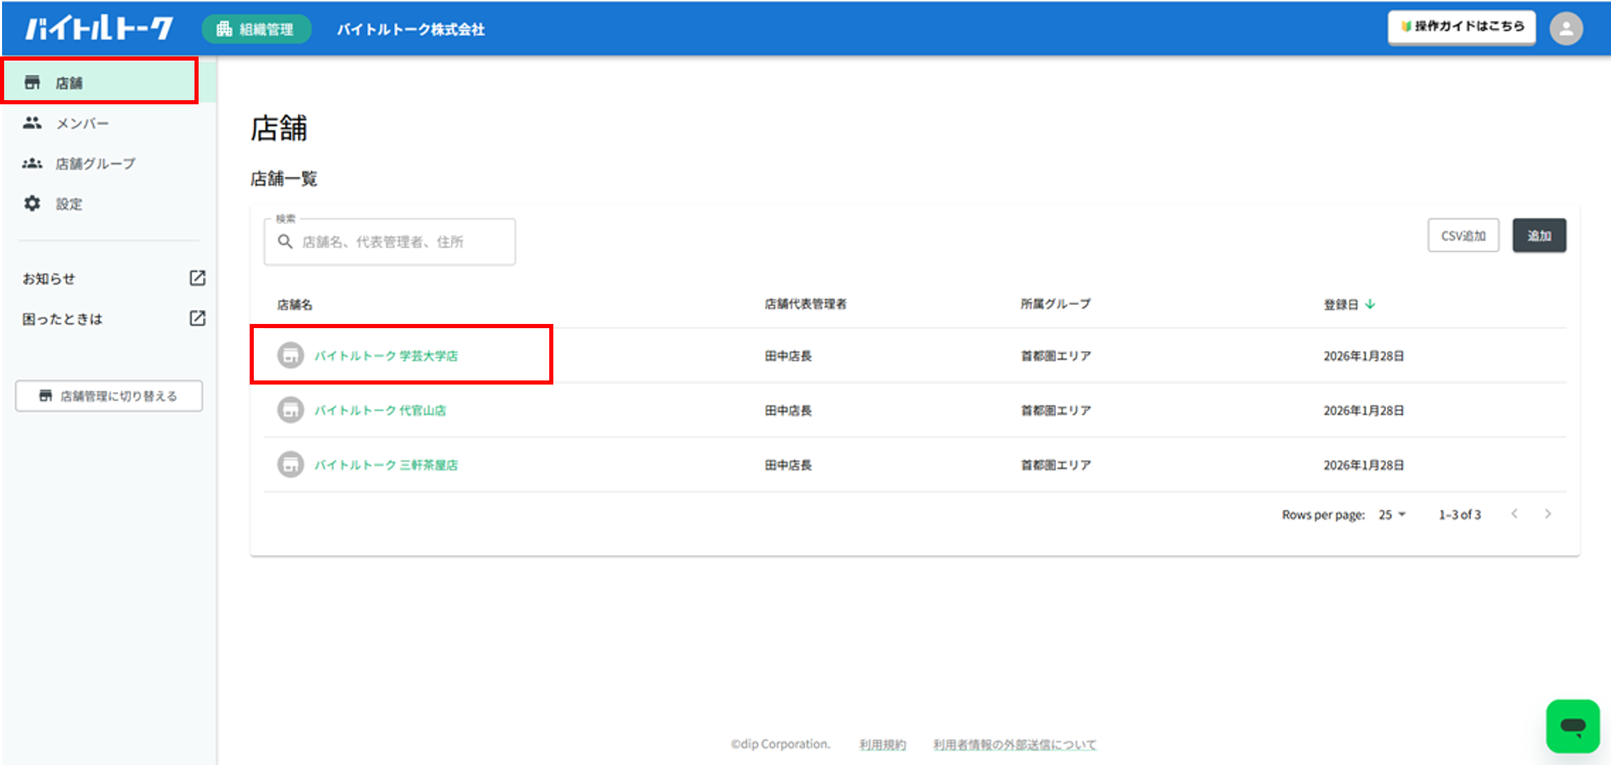Go to previous page arrow
1611x765 pixels.
pos(1514,514)
